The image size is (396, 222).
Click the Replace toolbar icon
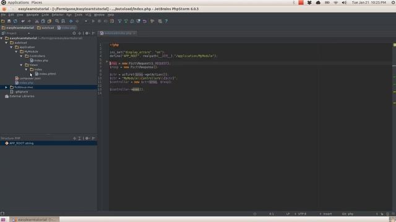point(63,21)
